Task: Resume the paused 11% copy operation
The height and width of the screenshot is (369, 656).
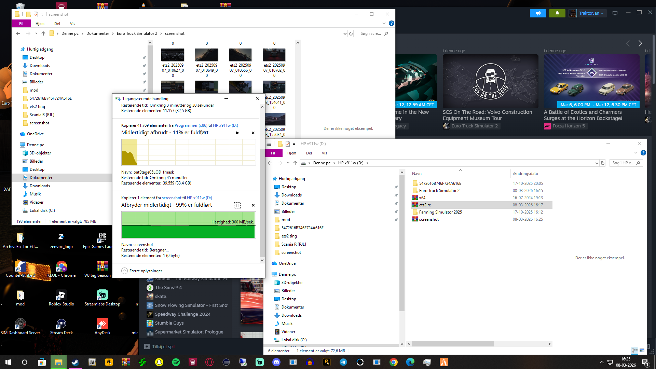Action: (x=237, y=133)
